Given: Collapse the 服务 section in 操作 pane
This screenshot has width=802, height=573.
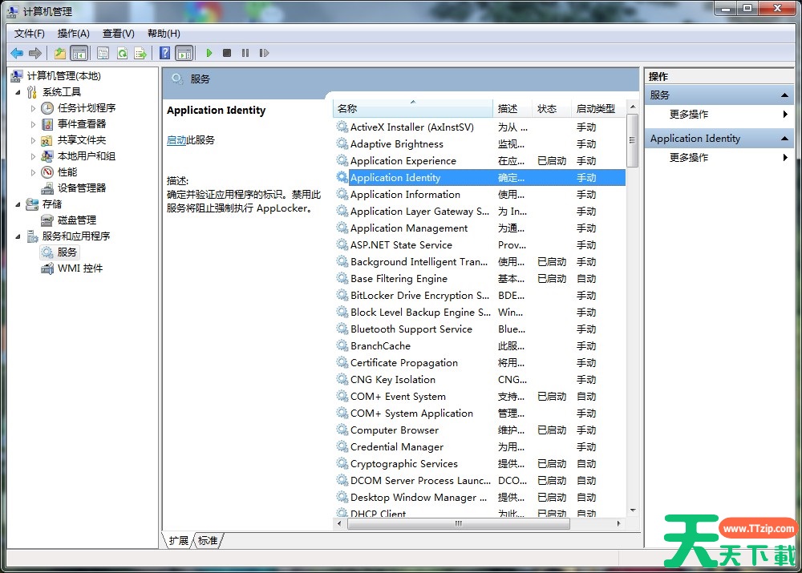Looking at the screenshot, I should (785, 95).
